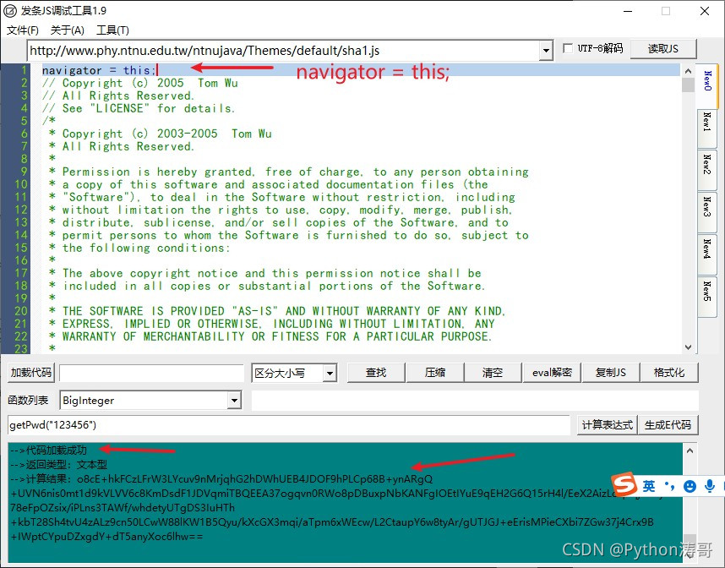Click the line '// See "LICENSE" for details.'
725x568 pixels.
(139, 108)
